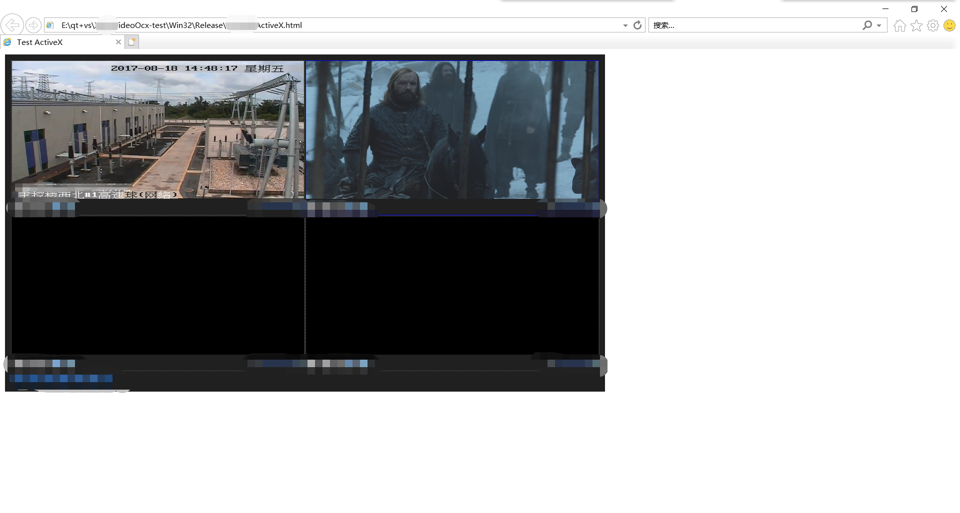The height and width of the screenshot is (513, 960).
Task: Open a new tab with the blank tab button
Action: (x=131, y=42)
